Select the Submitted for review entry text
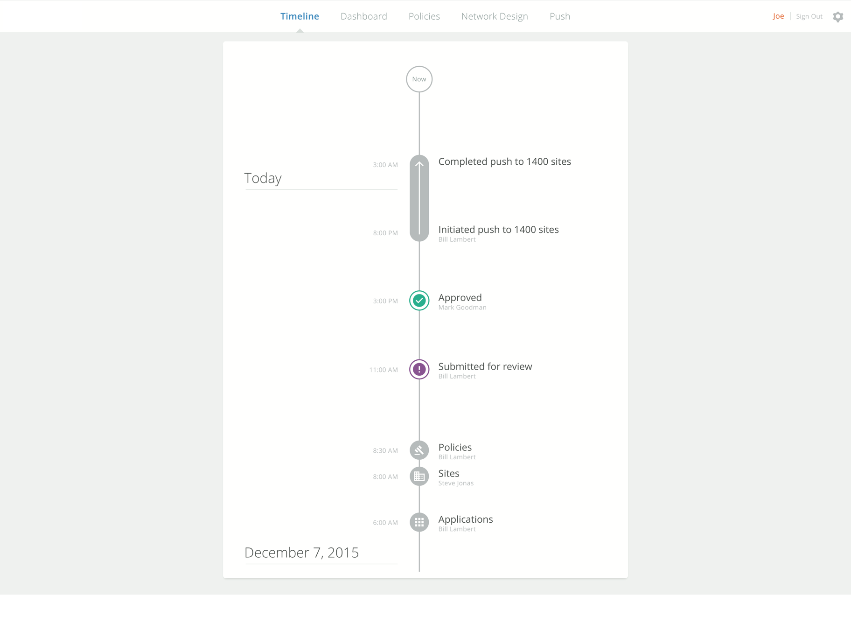851x617 pixels. click(x=485, y=366)
